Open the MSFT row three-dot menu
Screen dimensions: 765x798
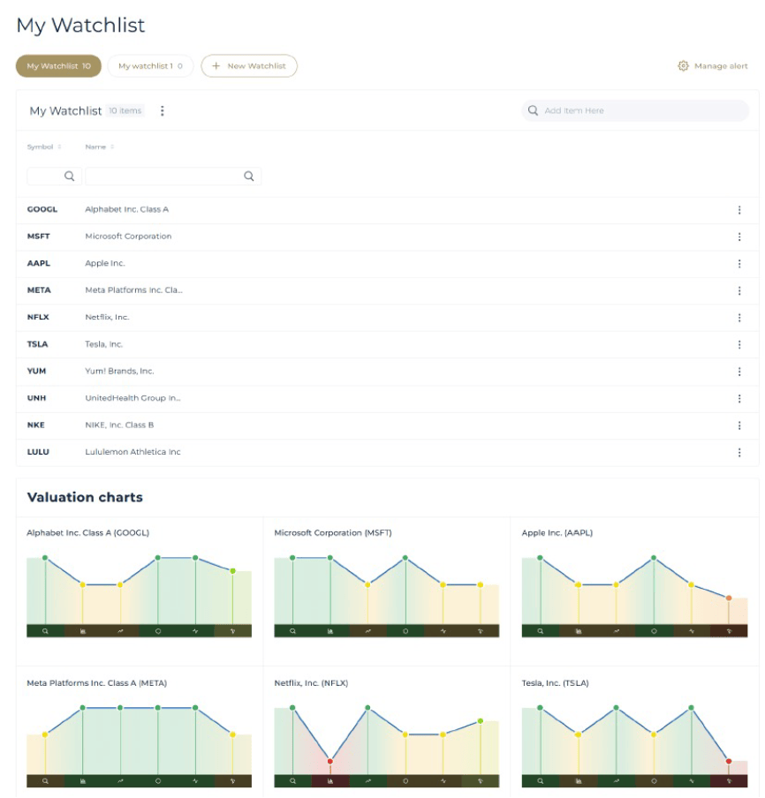[x=739, y=237]
